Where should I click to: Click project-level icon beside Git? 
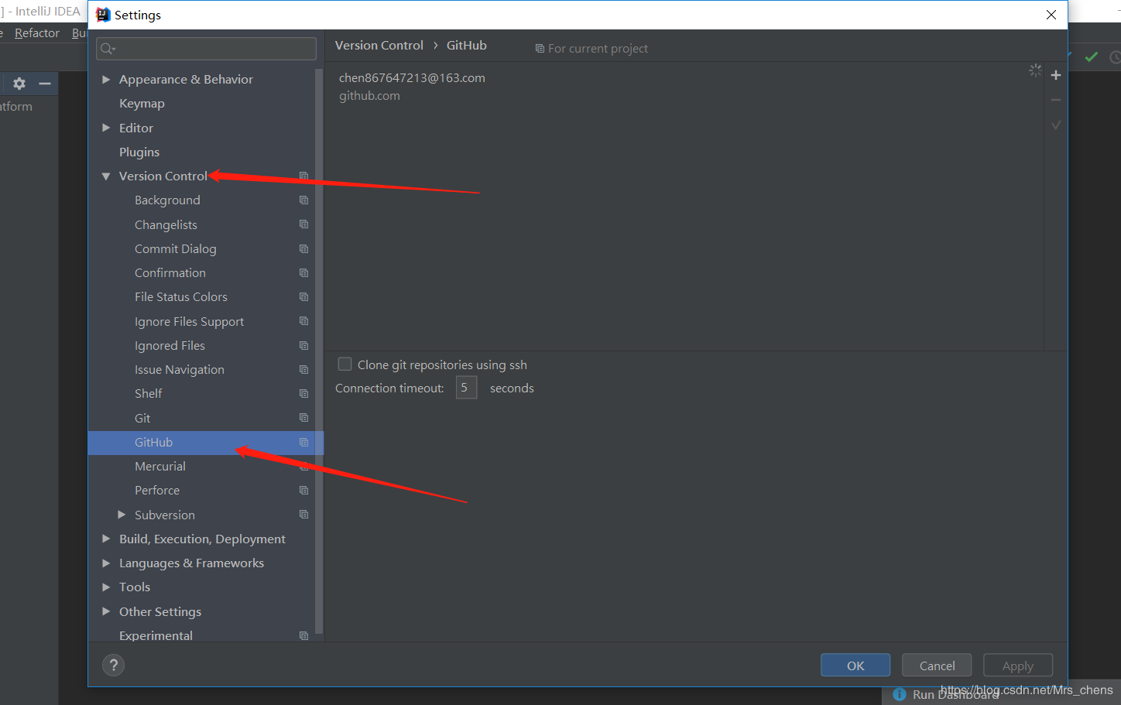pyautogui.click(x=303, y=418)
